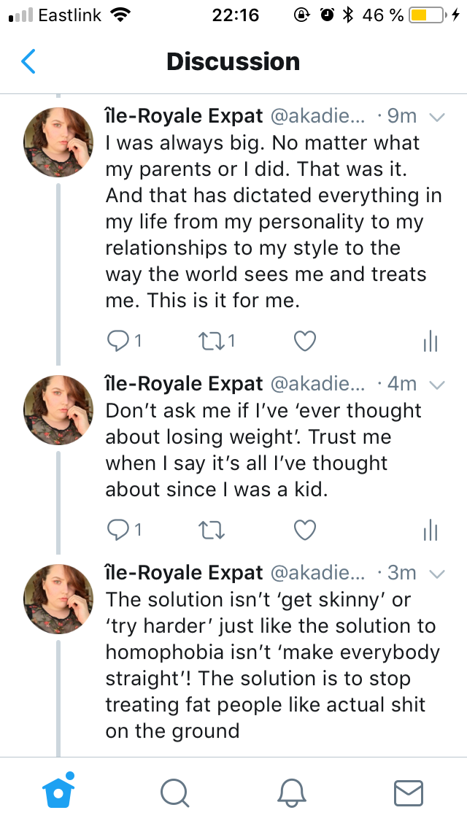Open the Notifications bell tab
The image size is (467, 829).
[x=292, y=793]
